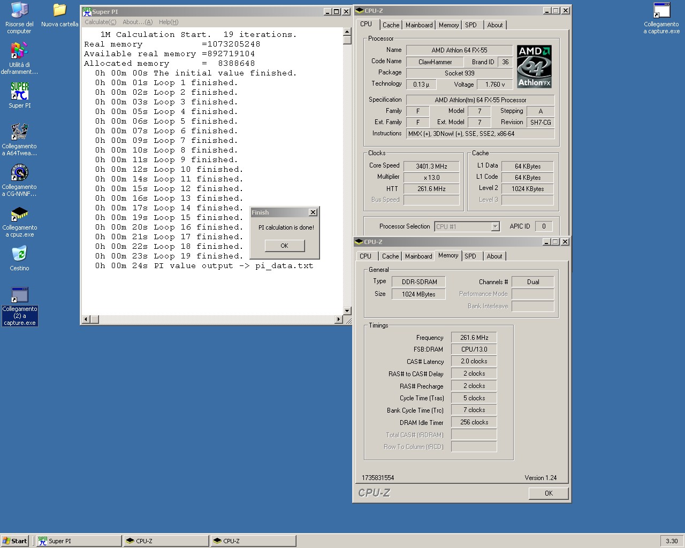The width and height of the screenshot is (685, 548).
Task: Click OK in the Finish dialog
Action: 284,246
